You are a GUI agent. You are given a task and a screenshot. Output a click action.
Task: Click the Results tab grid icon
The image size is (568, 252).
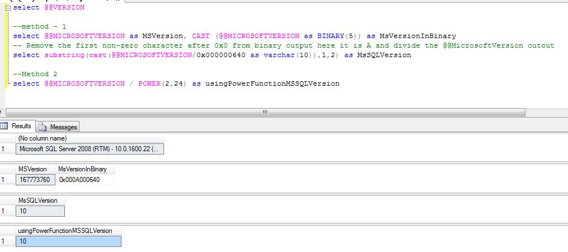(4, 127)
